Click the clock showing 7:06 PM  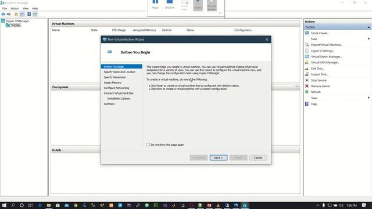pyautogui.click(x=352, y=205)
